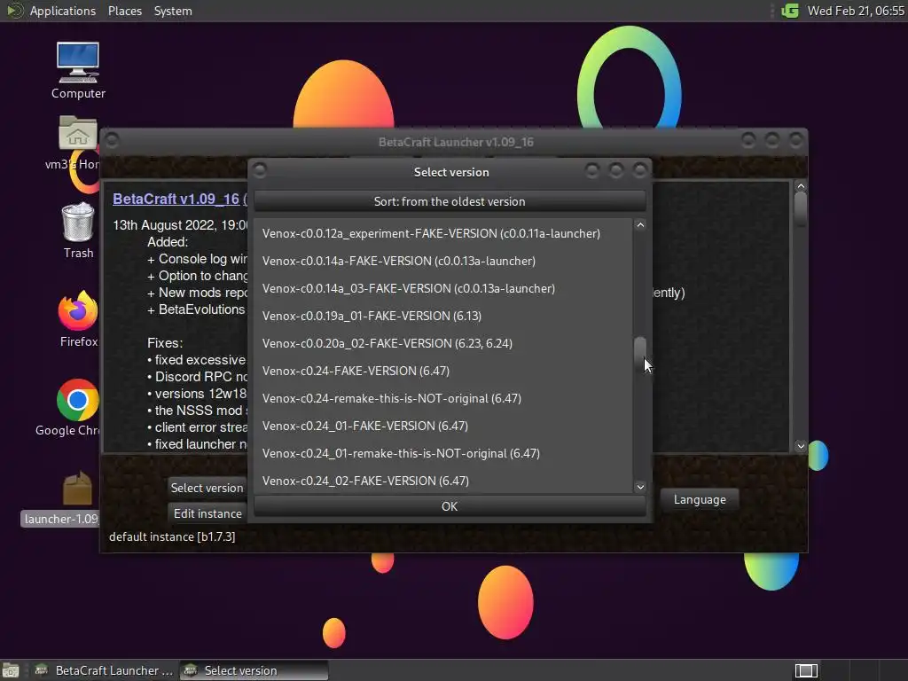
Task: Switch to BetaCraft Launcher taskbar entry
Action: [105, 670]
